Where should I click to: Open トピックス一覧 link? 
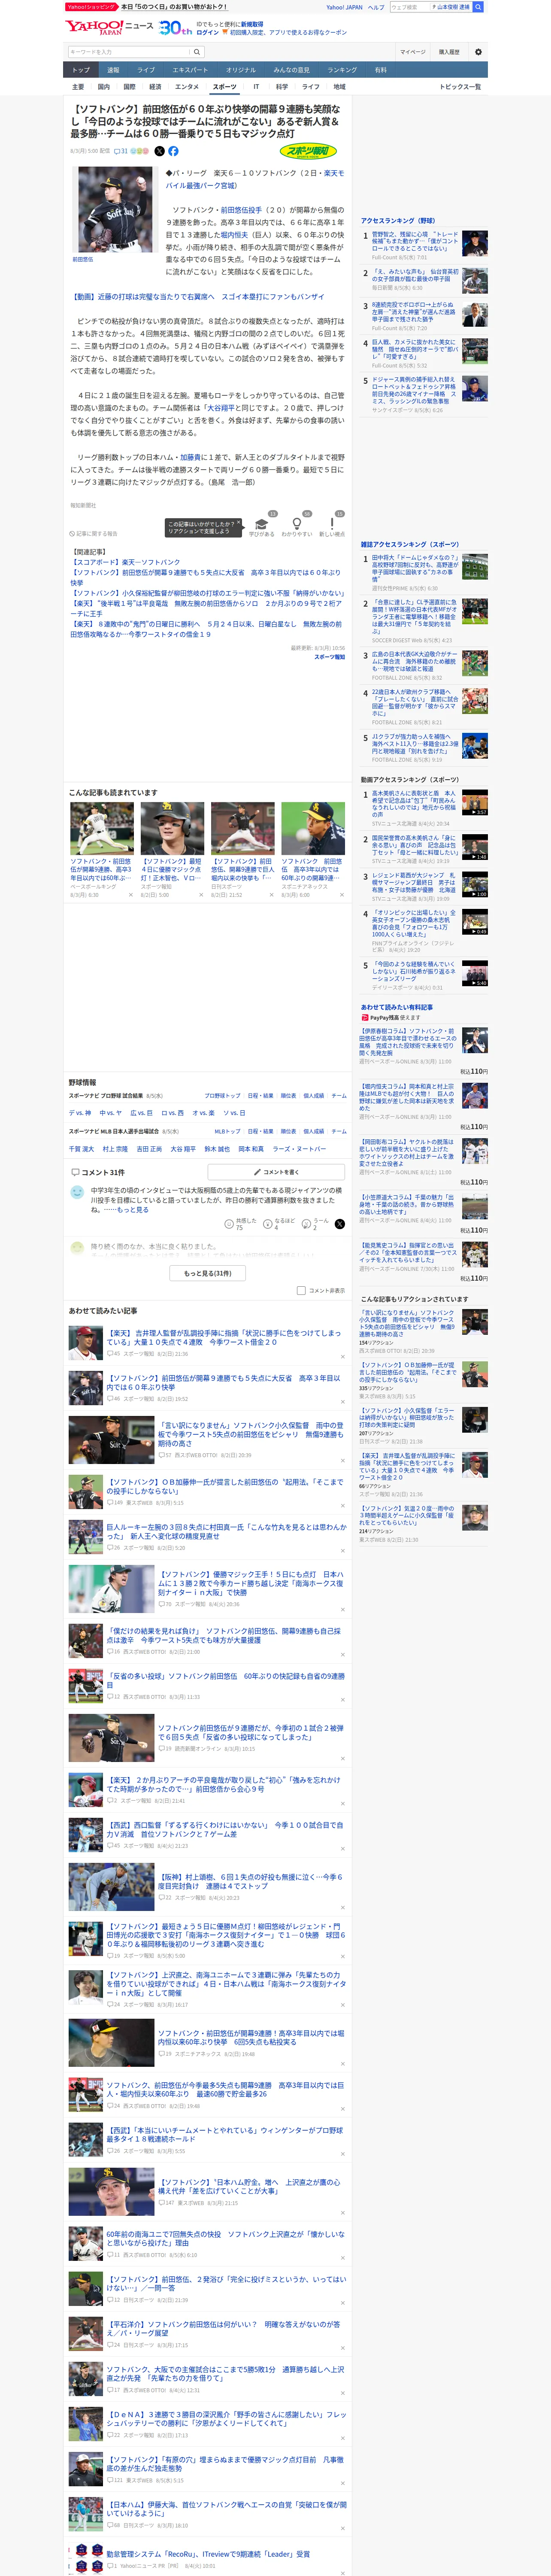point(460,87)
